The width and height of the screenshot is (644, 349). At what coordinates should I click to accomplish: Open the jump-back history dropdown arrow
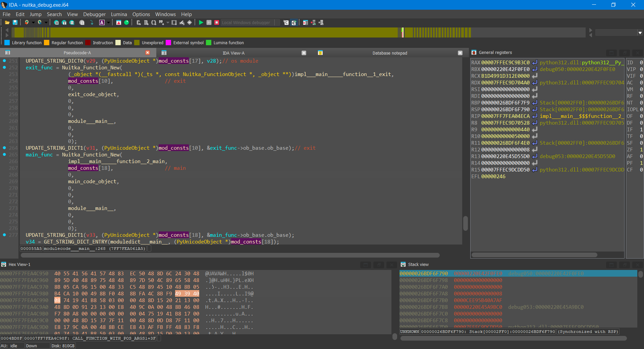click(x=33, y=22)
